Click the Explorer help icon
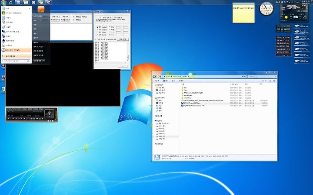The image size is (313, 195). pos(274,81)
